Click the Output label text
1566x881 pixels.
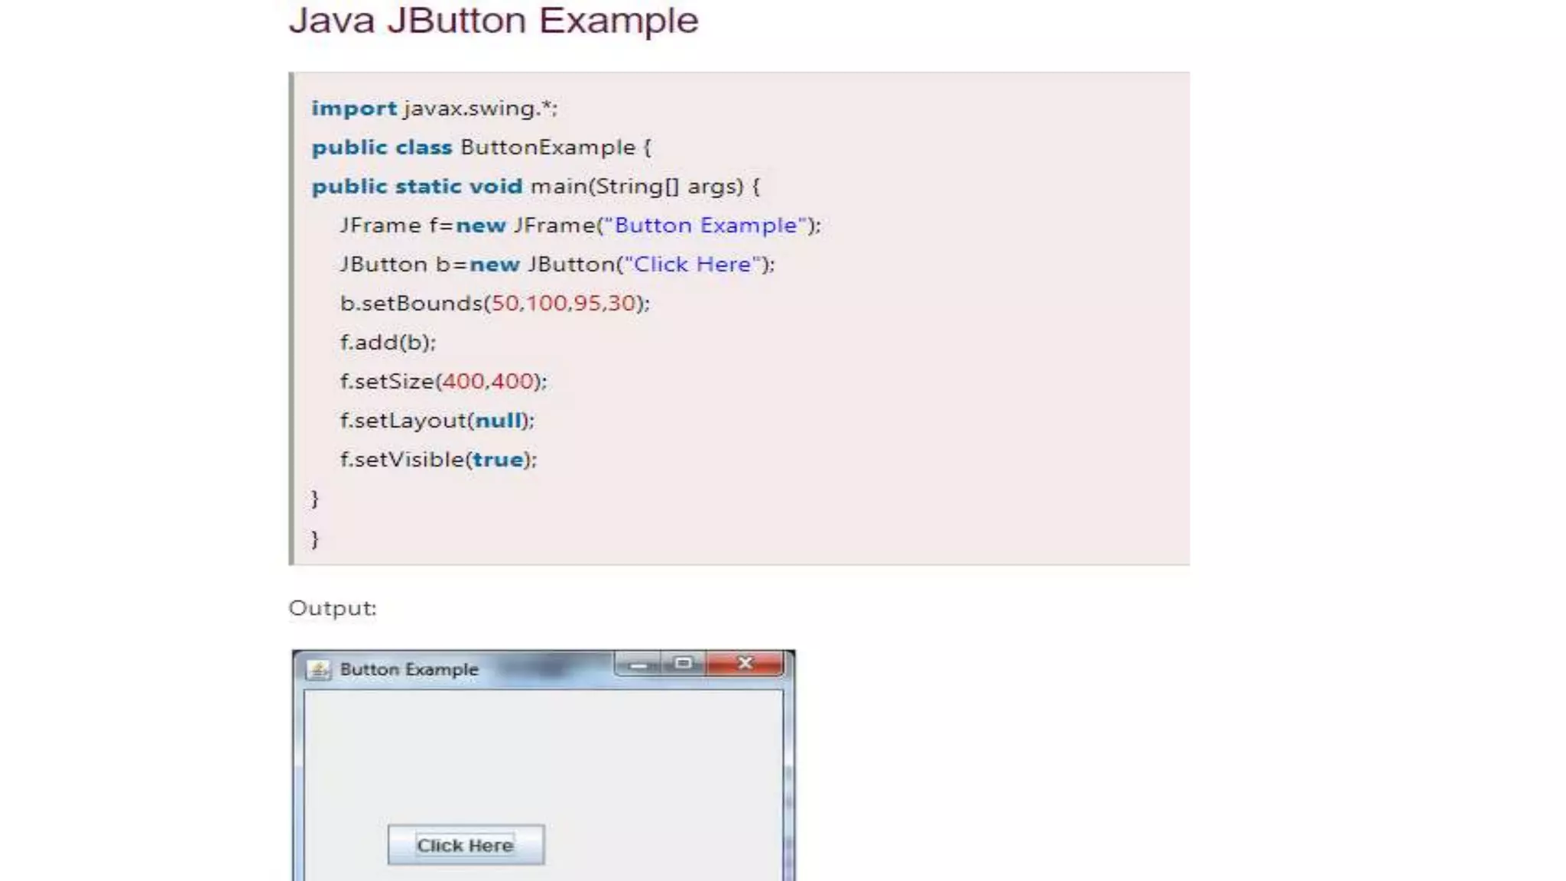pyautogui.click(x=333, y=609)
